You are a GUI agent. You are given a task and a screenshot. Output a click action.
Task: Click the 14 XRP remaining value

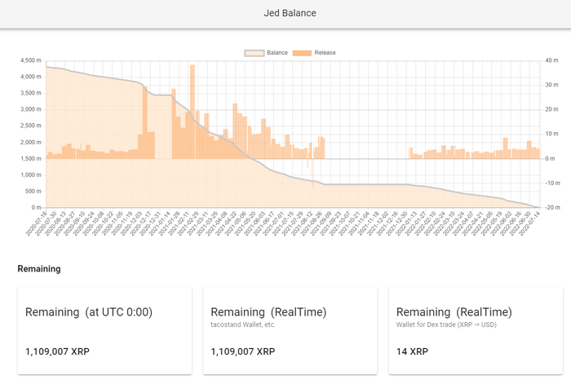pyautogui.click(x=412, y=351)
